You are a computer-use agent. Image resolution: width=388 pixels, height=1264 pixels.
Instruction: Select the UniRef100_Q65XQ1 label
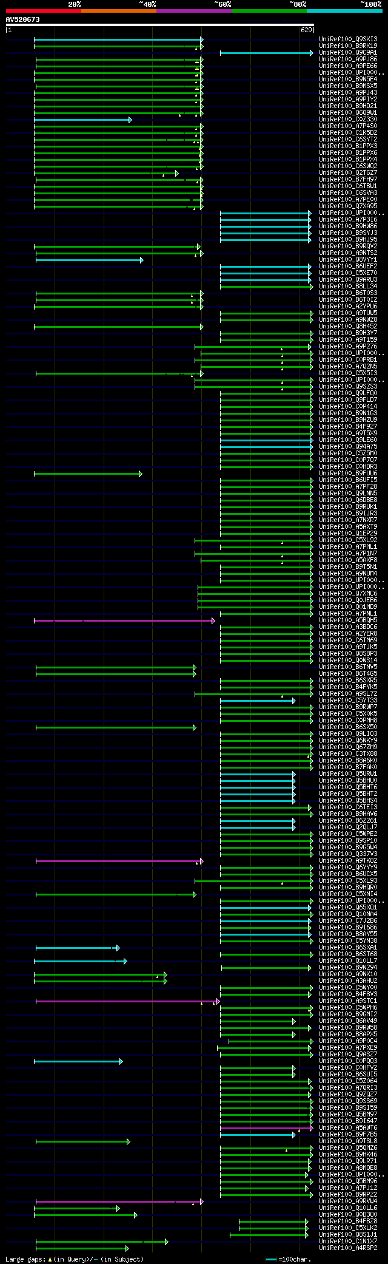(x=348, y=908)
